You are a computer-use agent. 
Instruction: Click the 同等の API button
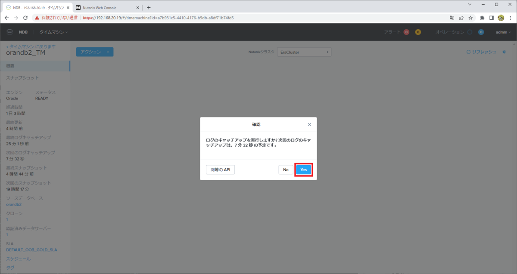click(x=220, y=169)
